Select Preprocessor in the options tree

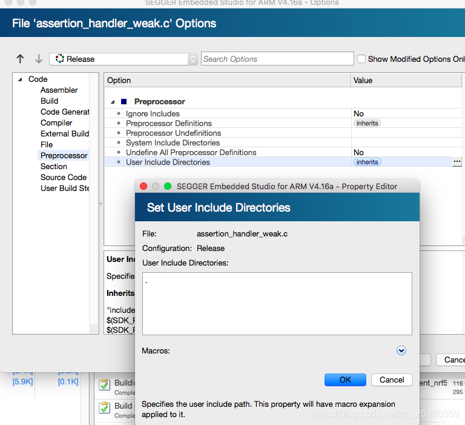click(x=64, y=156)
